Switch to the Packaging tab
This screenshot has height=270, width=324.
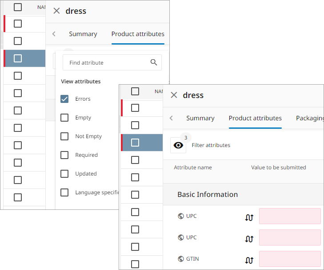point(310,118)
